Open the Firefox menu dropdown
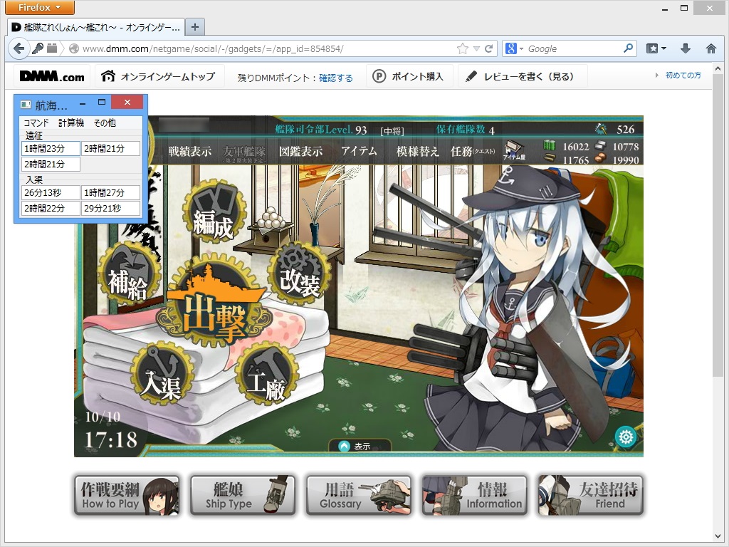 [x=40, y=7]
